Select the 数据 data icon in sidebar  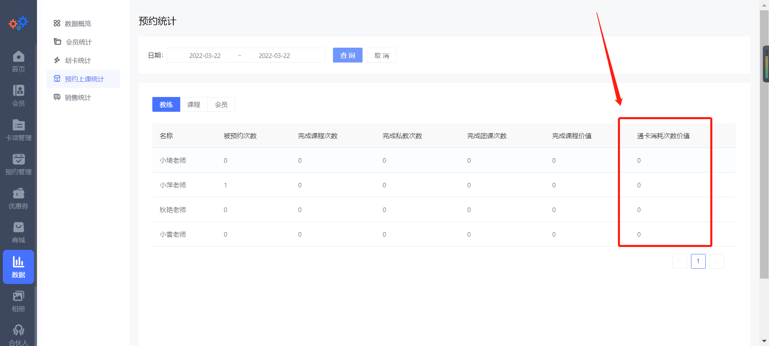[18, 267]
